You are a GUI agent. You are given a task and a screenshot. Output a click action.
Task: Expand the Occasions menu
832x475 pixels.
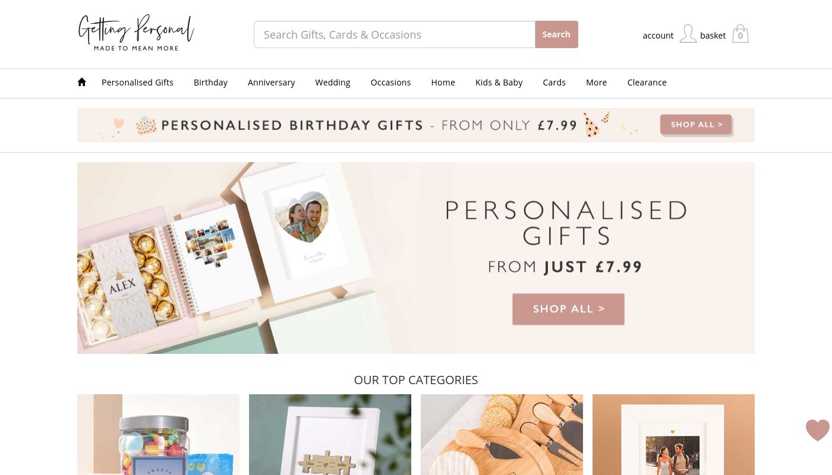(390, 83)
